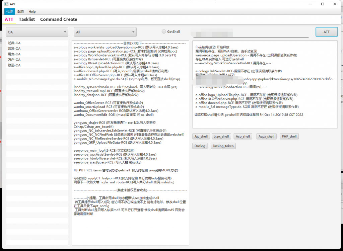
Task: Open the 配置 menu
Action: click(20, 11)
